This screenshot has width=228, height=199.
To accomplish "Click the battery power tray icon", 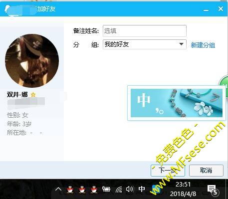I will tap(106, 189).
